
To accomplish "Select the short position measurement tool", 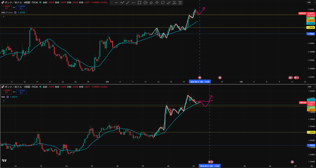I will (180, 2).
